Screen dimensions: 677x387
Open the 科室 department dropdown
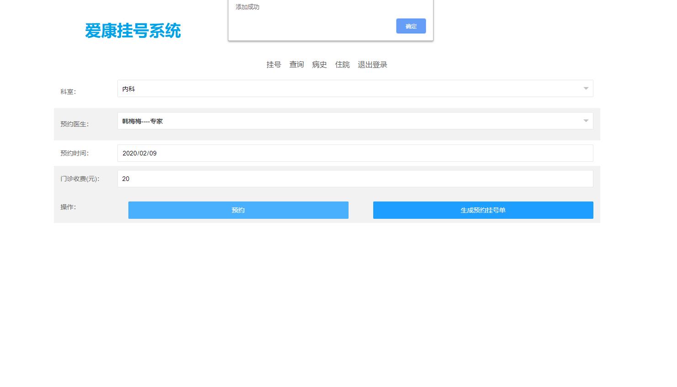point(355,88)
